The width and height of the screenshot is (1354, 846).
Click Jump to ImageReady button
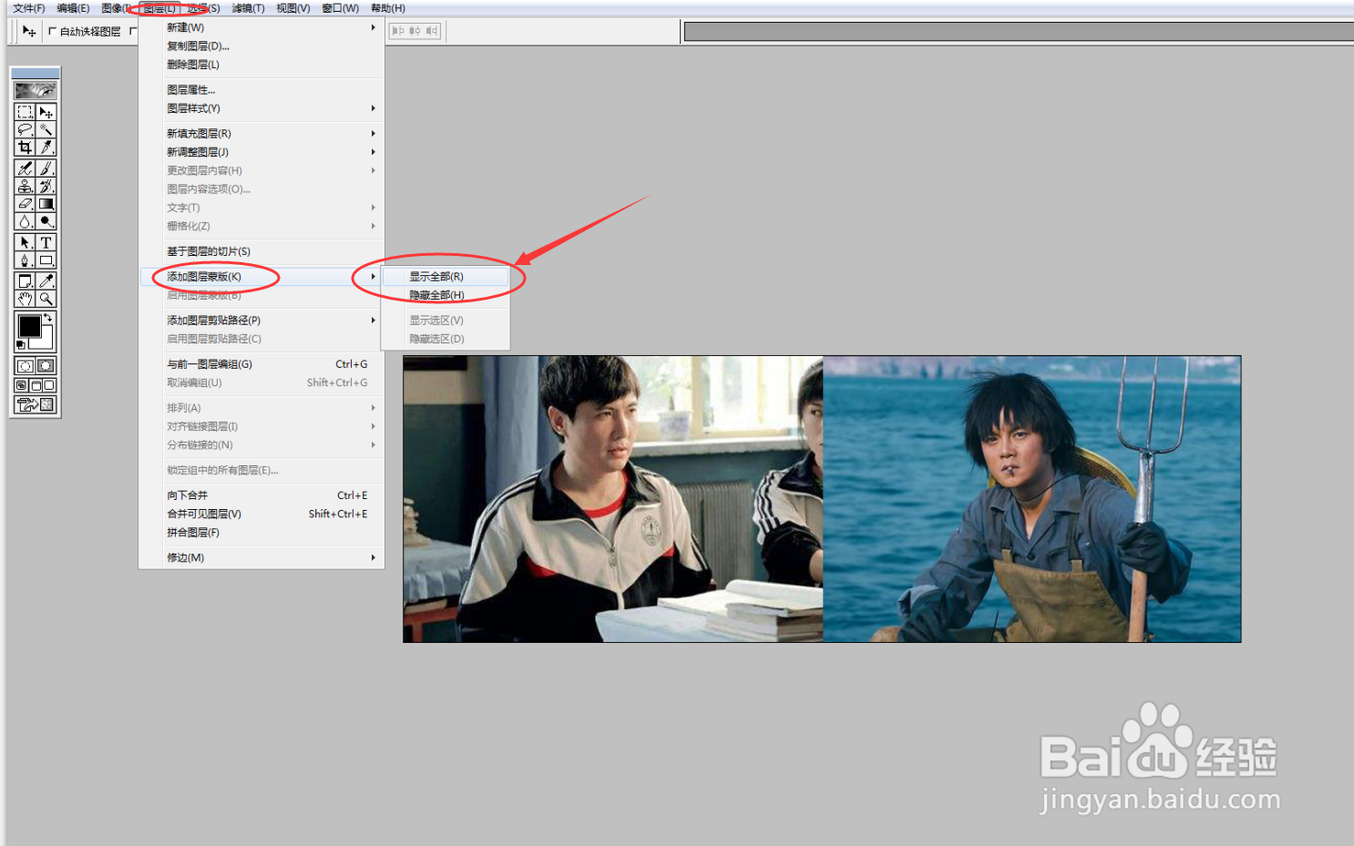click(36, 404)
